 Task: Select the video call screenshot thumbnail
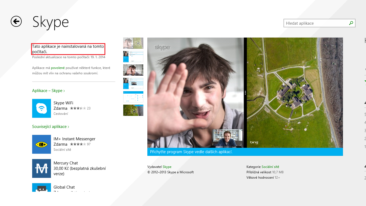pos(133,70)
